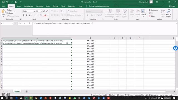Screen dimensions: 178x100
Task: Collapse the ribbon with the chevron
Action: pos(177,19)
